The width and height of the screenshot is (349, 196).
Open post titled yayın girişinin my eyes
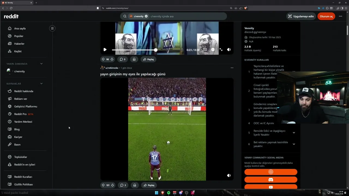[133, 74]
